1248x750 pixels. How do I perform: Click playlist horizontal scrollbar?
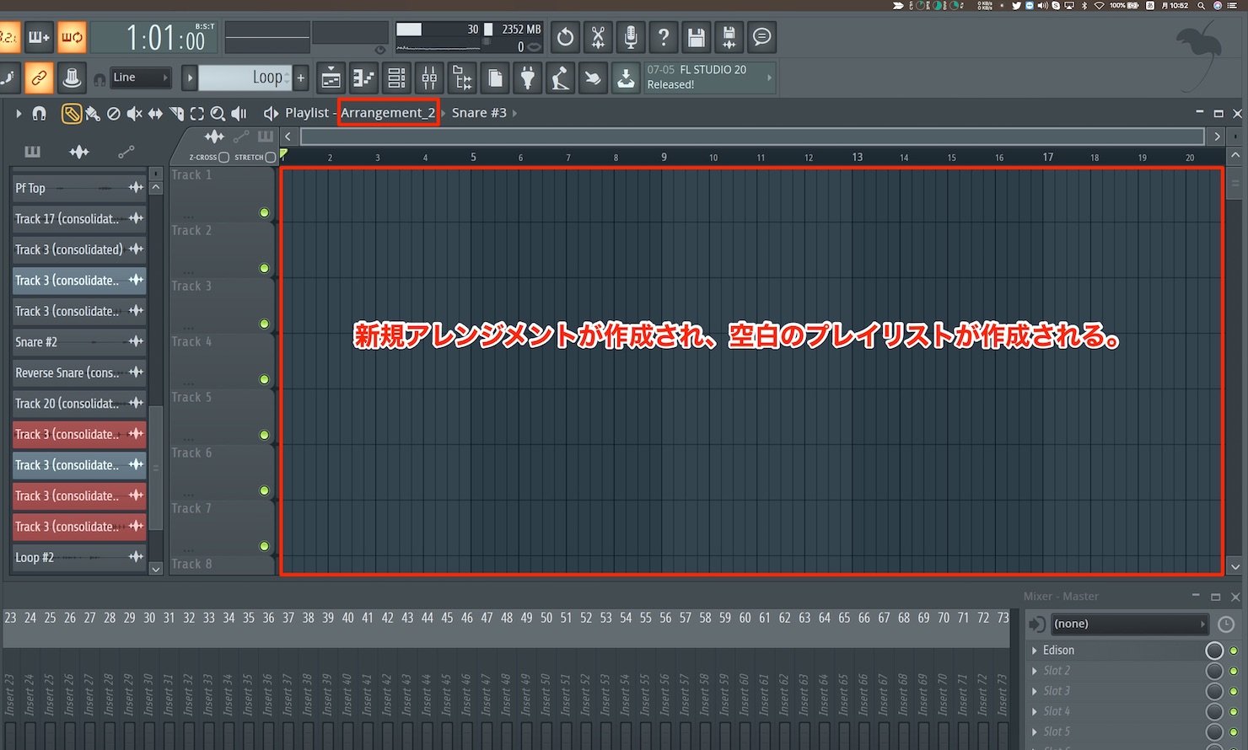752,136
